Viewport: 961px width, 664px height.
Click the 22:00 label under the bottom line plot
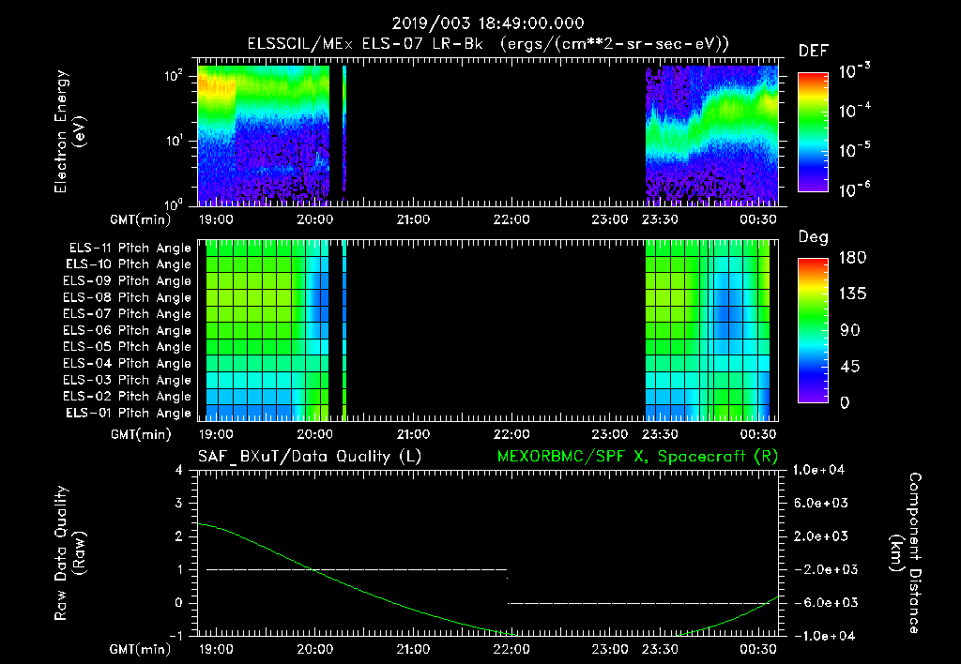[511, 649]
